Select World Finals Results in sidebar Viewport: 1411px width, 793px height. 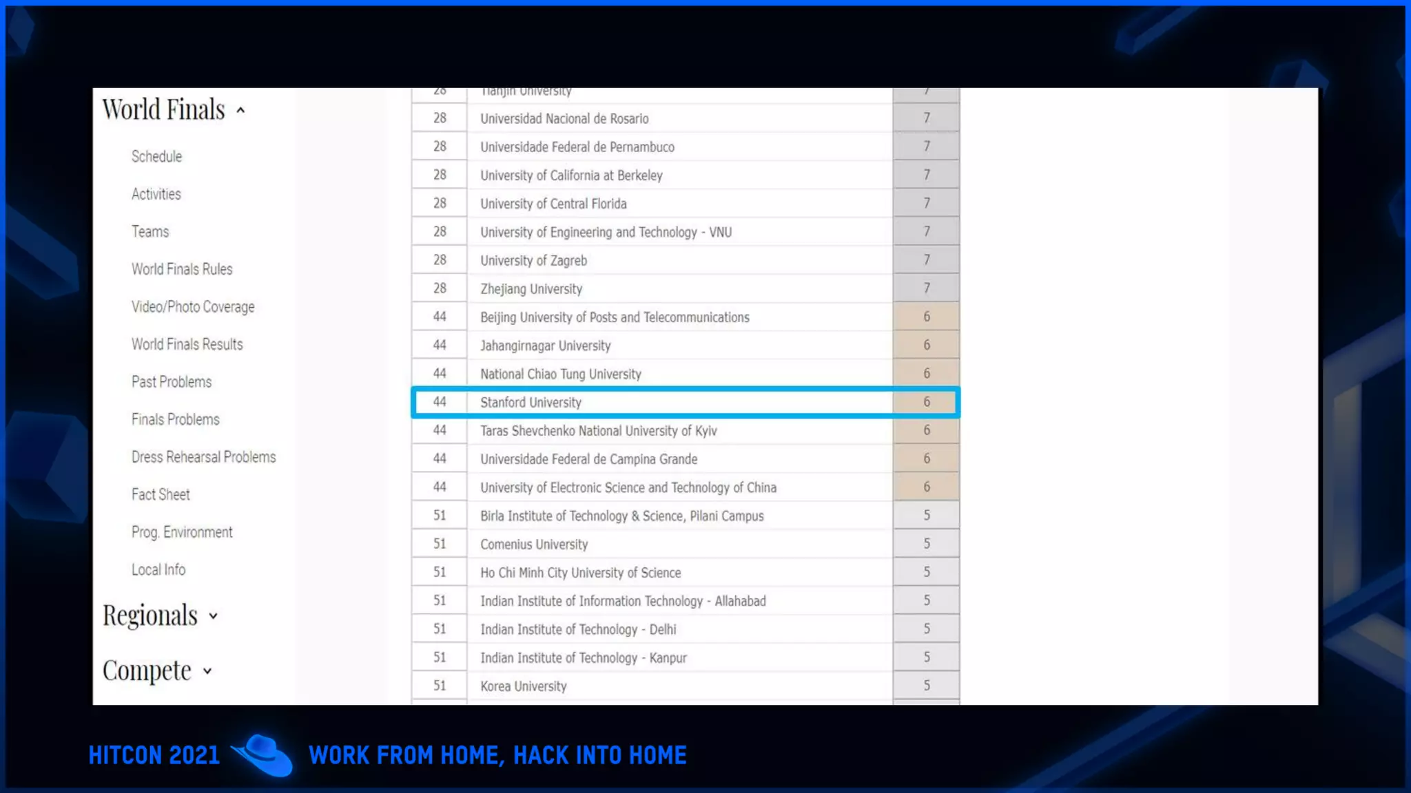pos(187,344)
